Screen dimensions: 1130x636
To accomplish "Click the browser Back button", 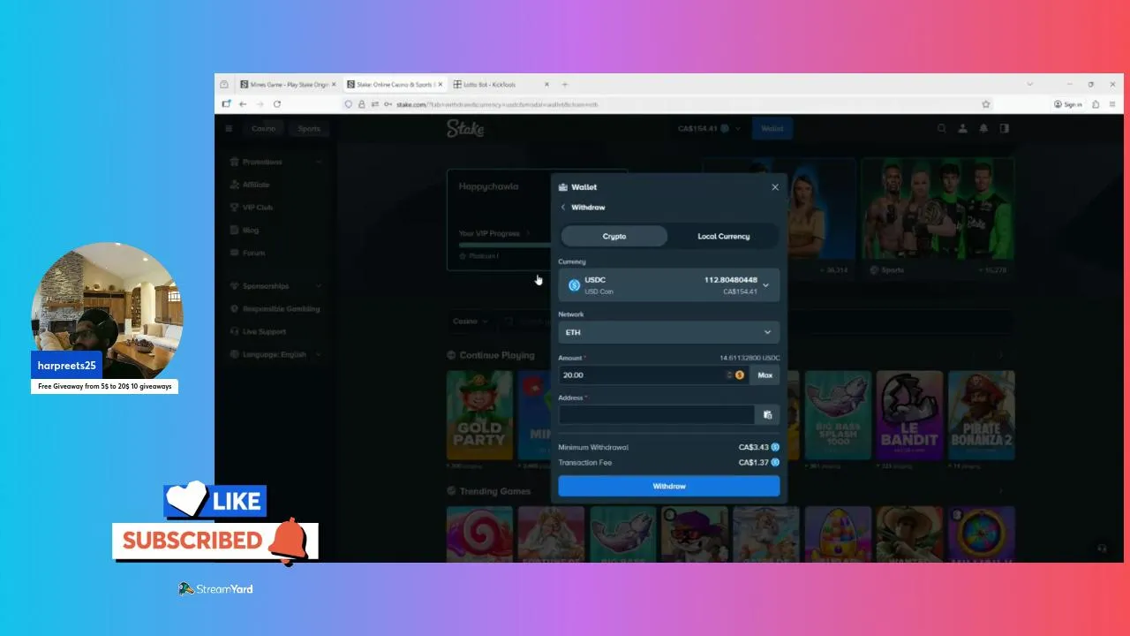I will 243,104.
